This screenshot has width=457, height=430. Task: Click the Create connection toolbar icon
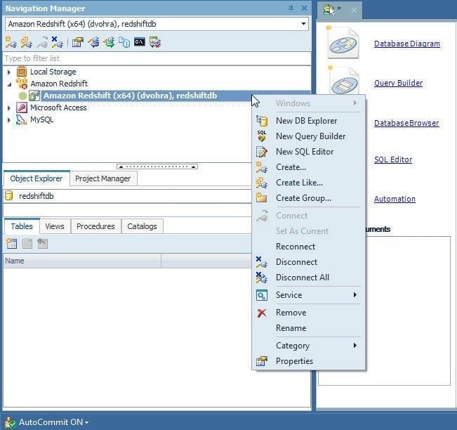[x=11, y=42]
